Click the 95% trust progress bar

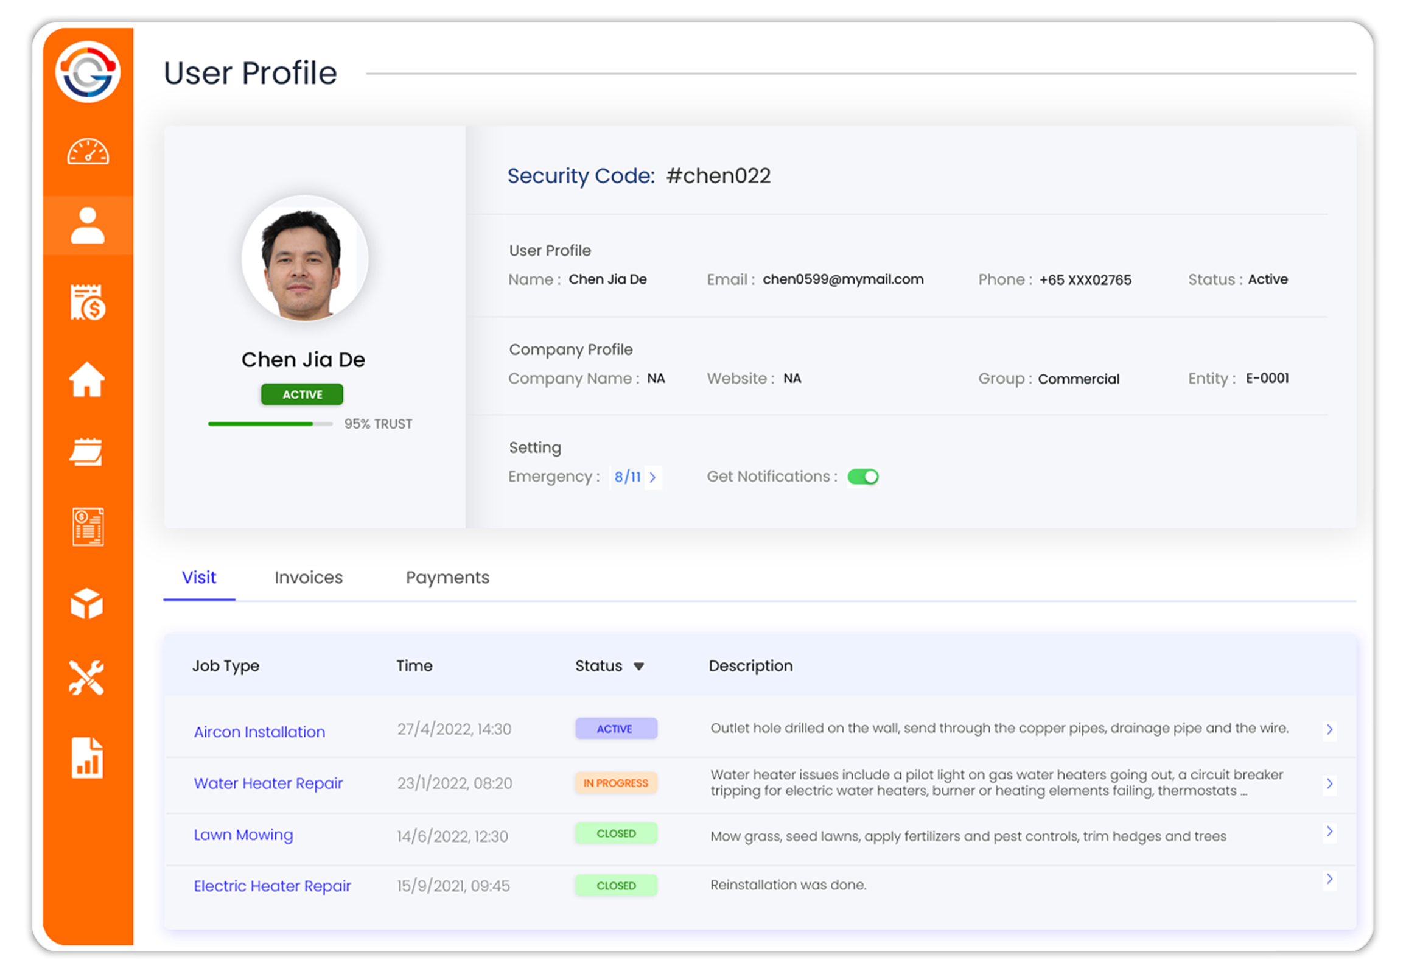tap(270, 424)
